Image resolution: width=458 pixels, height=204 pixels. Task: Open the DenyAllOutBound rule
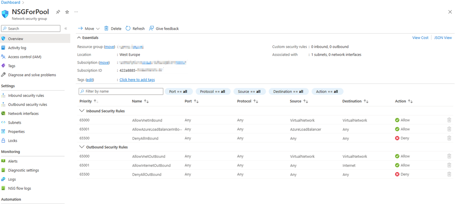pos(147,175)
